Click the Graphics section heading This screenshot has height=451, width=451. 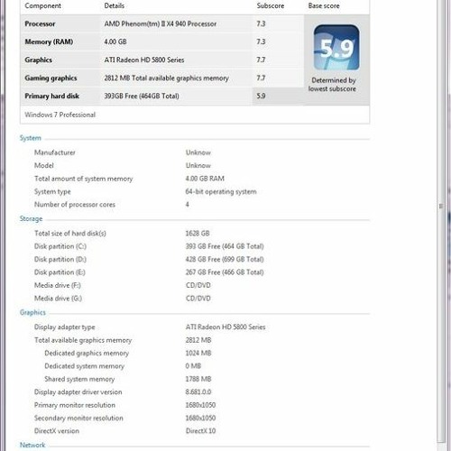[32, 312]
